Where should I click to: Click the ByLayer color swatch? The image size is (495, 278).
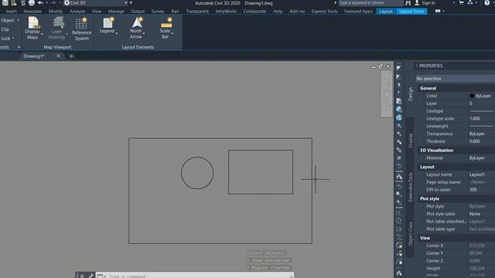point(472,96)
